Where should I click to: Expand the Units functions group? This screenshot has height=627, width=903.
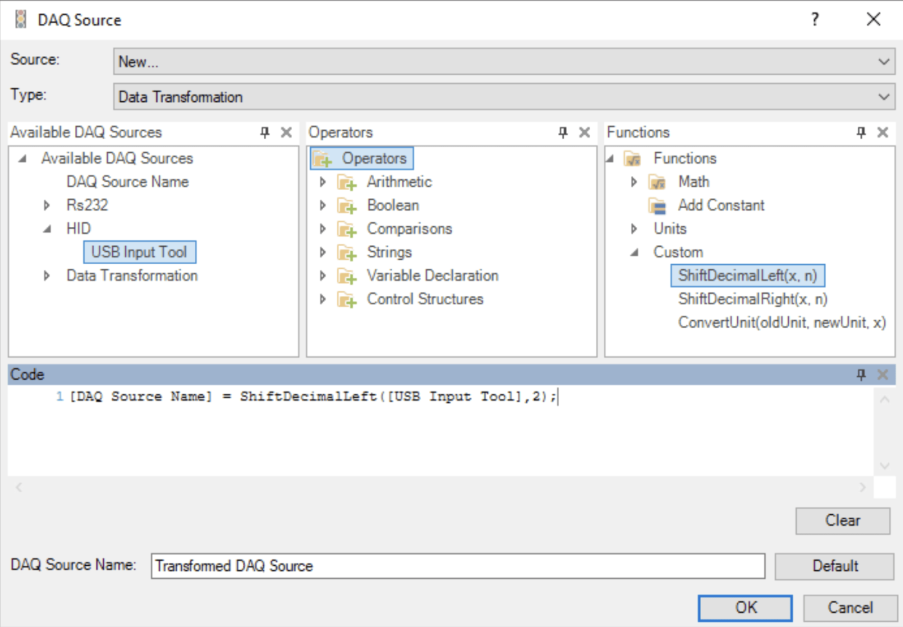tap(633, 229)
